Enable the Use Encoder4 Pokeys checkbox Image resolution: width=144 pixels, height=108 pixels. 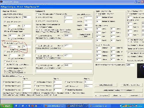35,82
